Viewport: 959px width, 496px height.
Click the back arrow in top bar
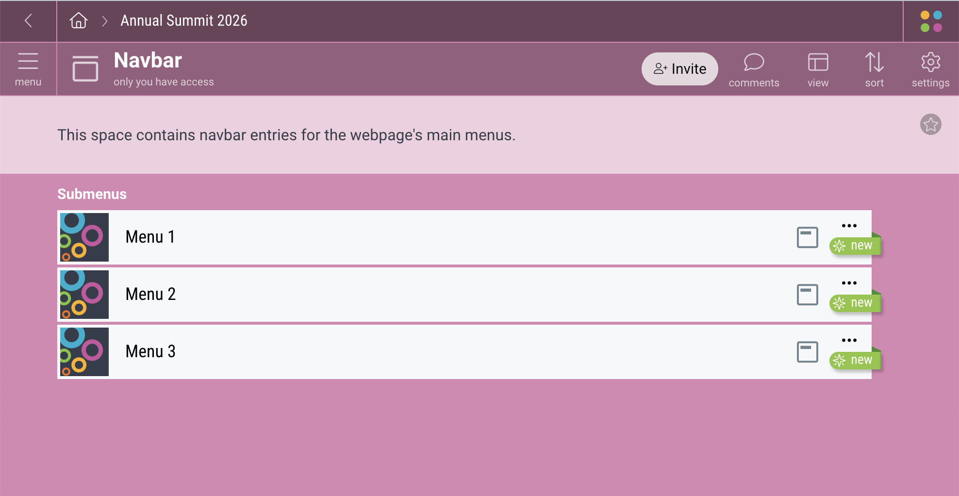(28, 21)
